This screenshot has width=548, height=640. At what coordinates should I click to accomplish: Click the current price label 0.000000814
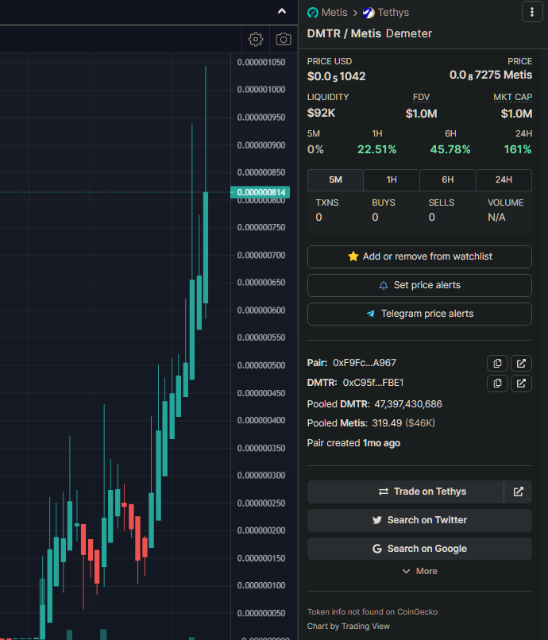[x=260, y=192]
